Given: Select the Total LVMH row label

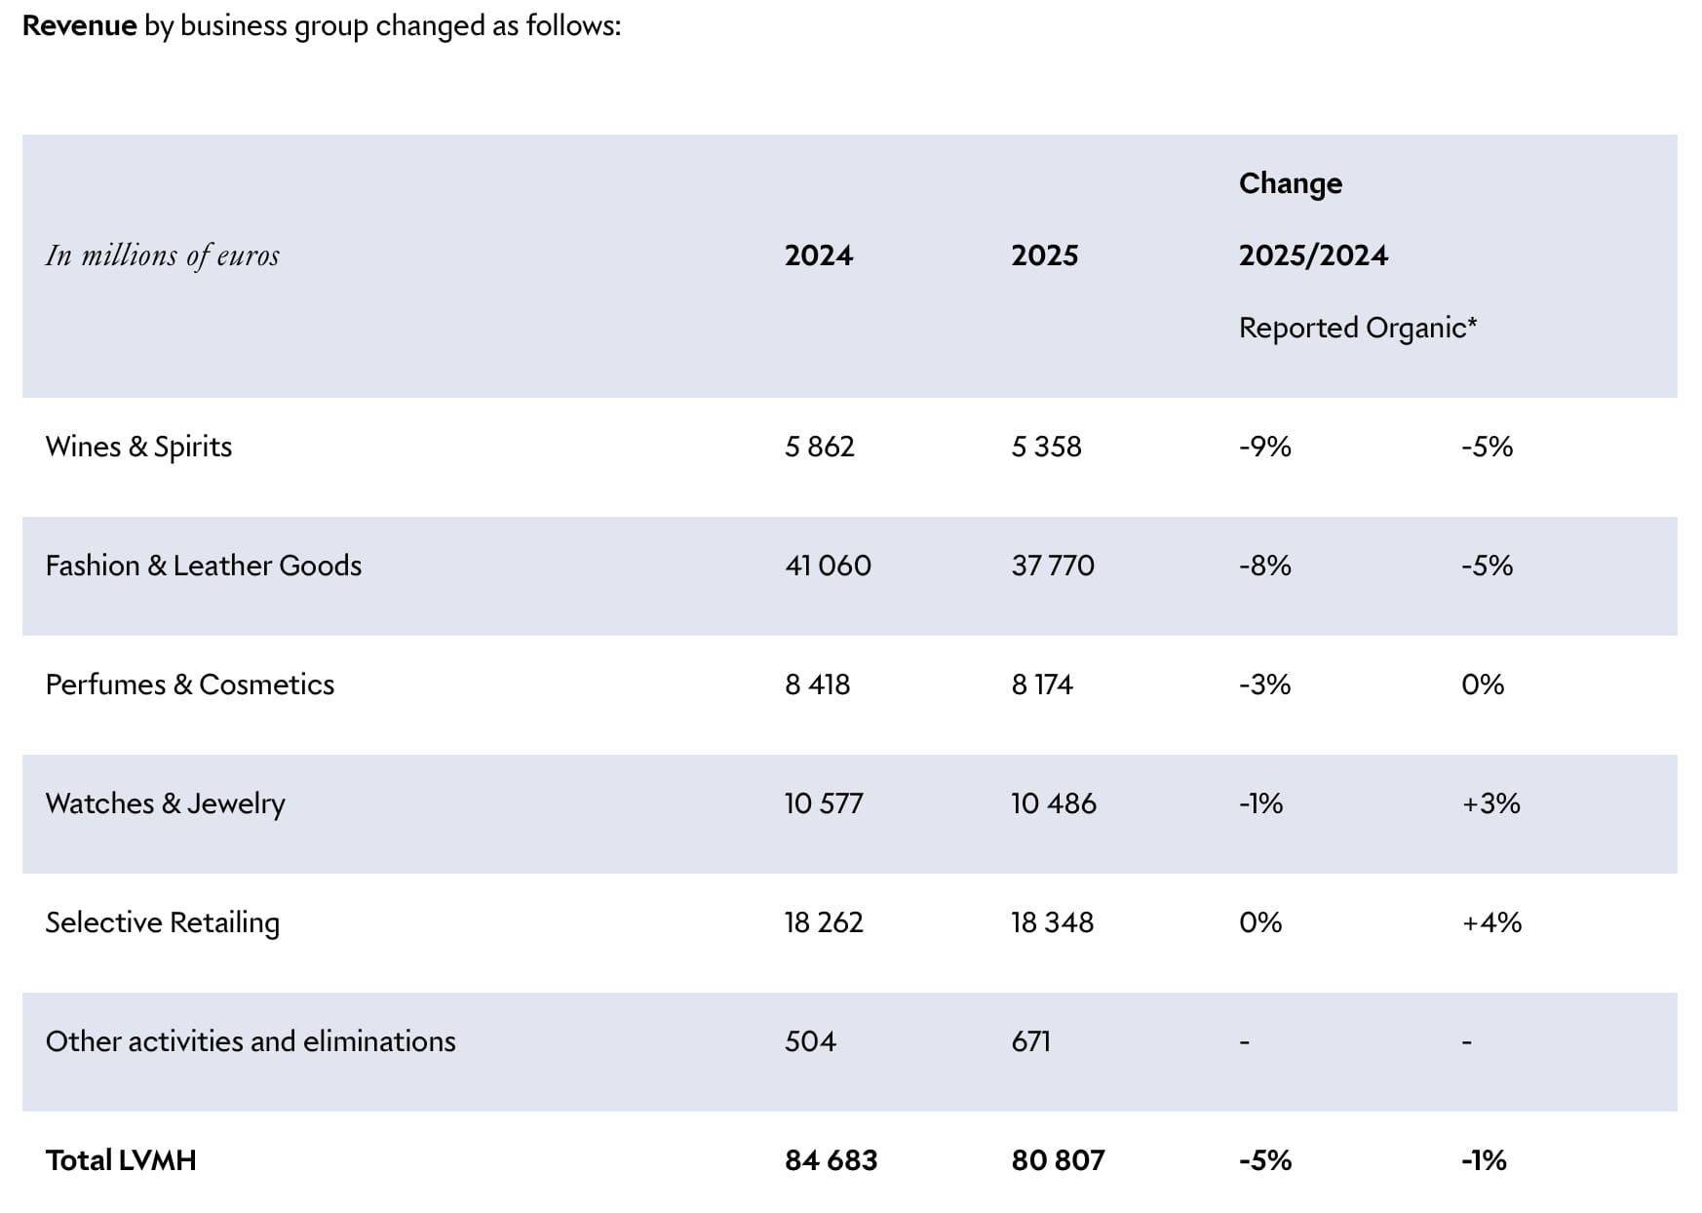Looking at the screenshot, I should click(x=121, y=1160).
